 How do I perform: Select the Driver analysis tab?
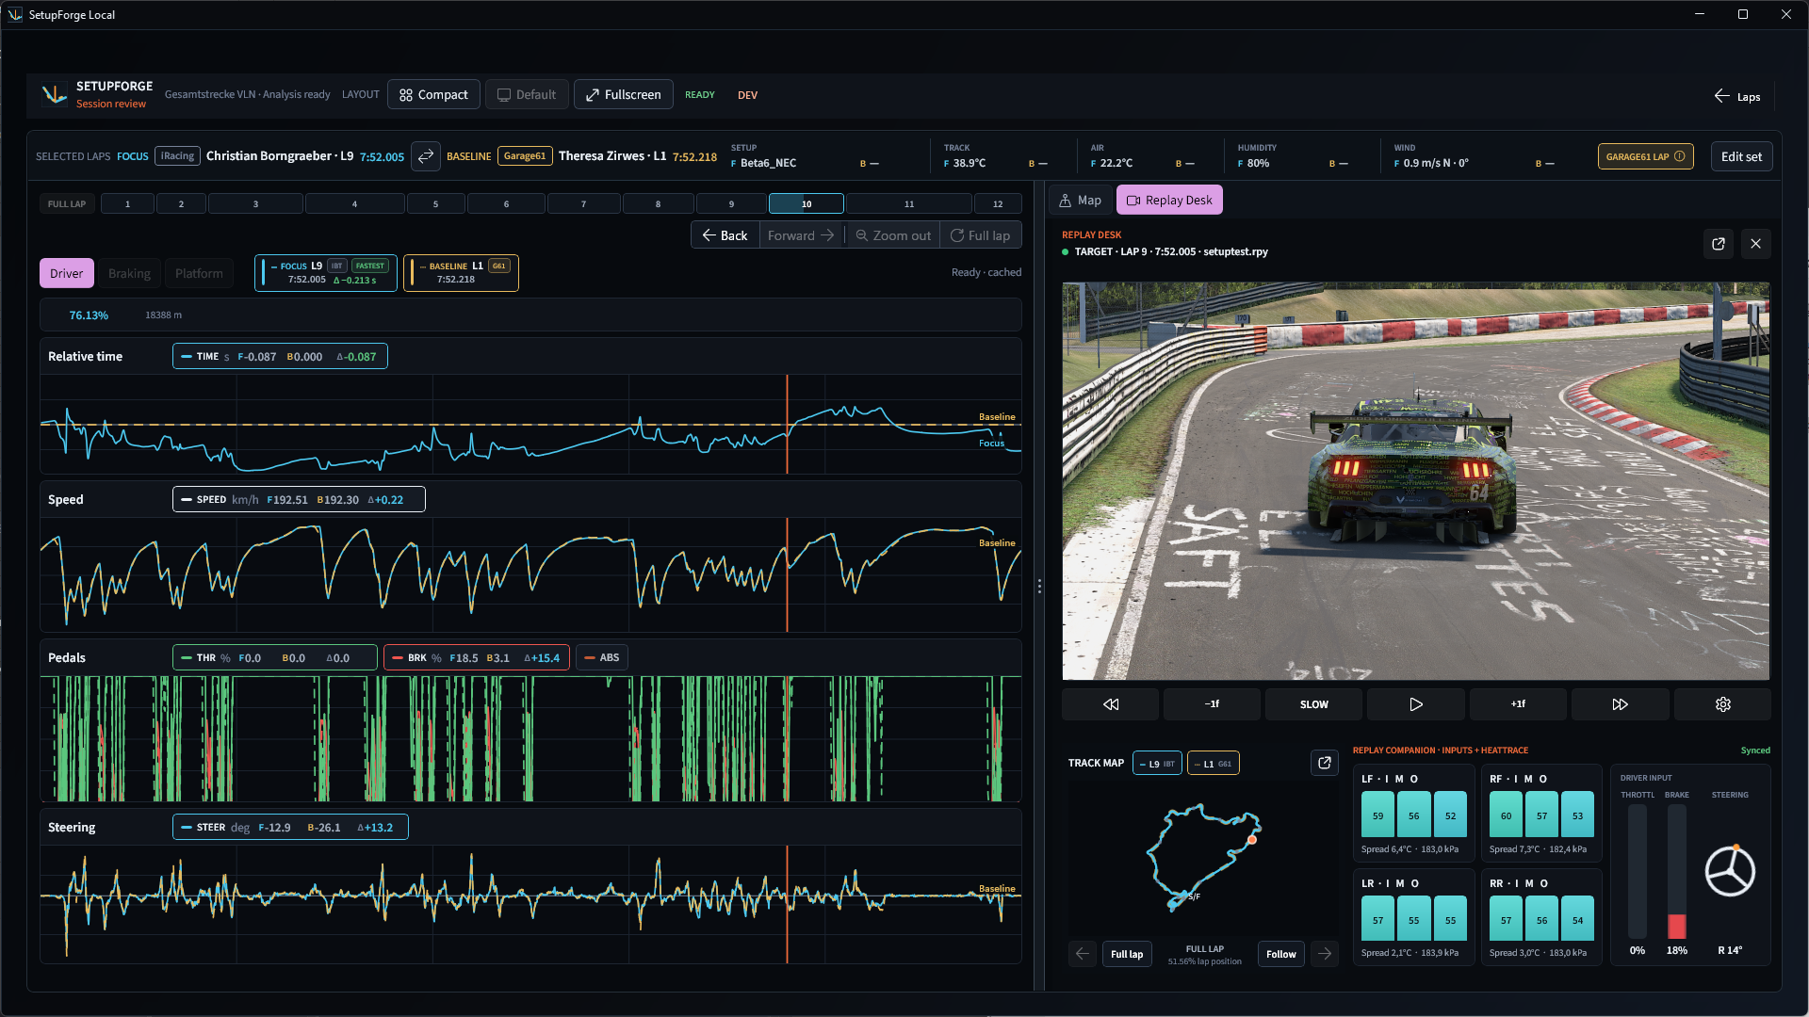66,273
